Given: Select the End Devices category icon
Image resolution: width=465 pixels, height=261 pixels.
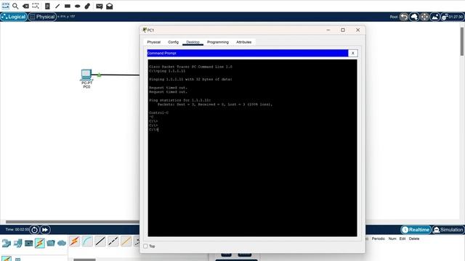Looking at the screenshot, I should pyautogui.click(x=17, y=244).
